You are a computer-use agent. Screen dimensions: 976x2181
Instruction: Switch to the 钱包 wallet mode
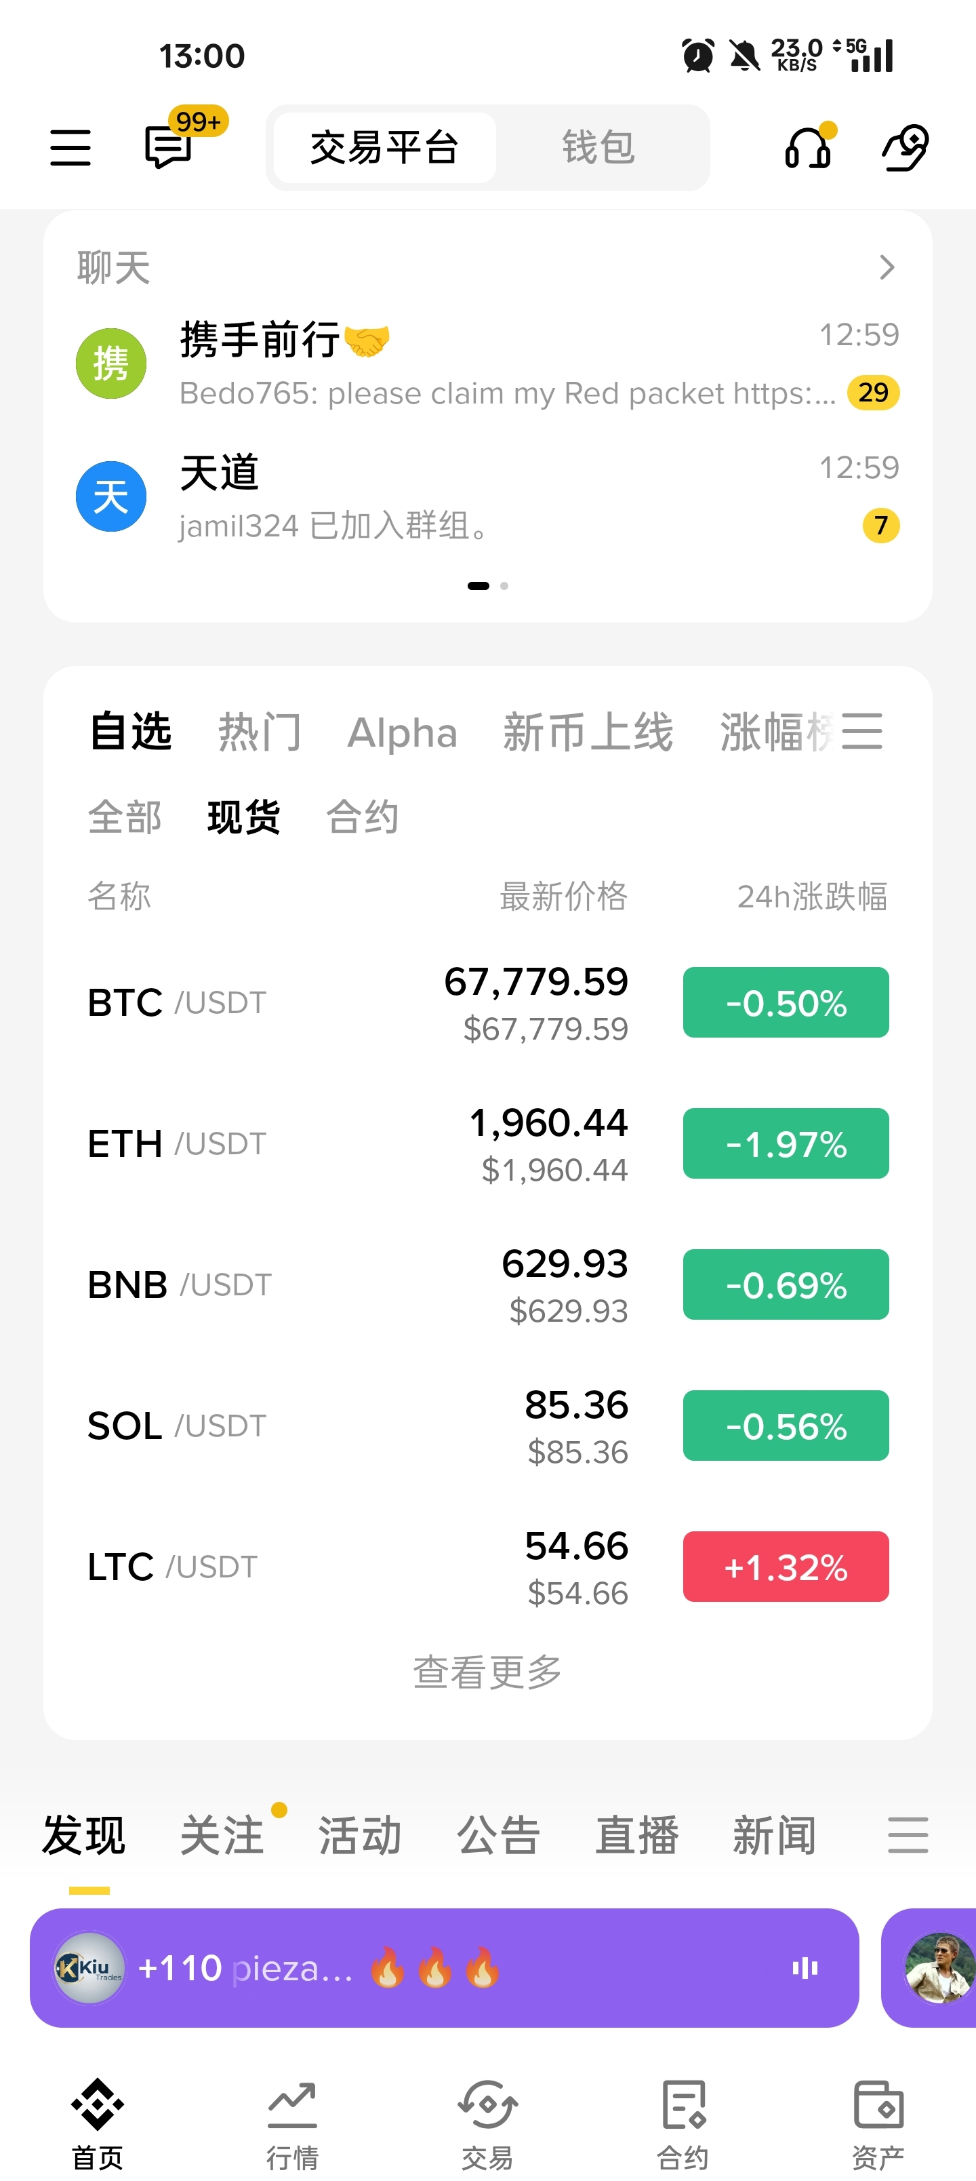pos(598,147)
